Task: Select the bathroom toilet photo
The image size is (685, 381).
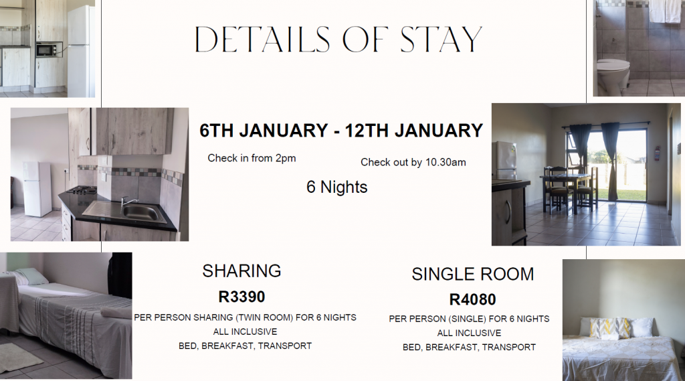Action: coord(639,48)
